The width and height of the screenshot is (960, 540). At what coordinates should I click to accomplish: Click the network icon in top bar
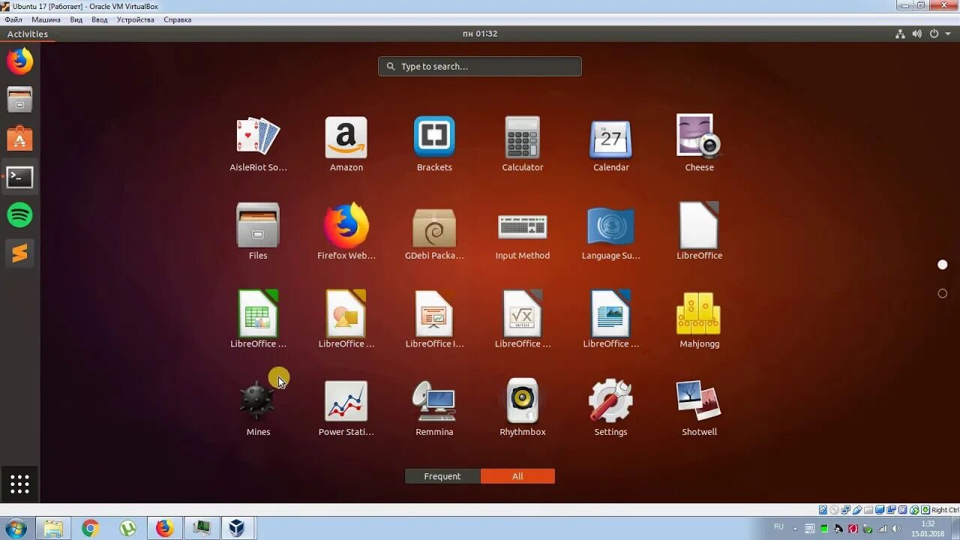click(x=901, y=34)
